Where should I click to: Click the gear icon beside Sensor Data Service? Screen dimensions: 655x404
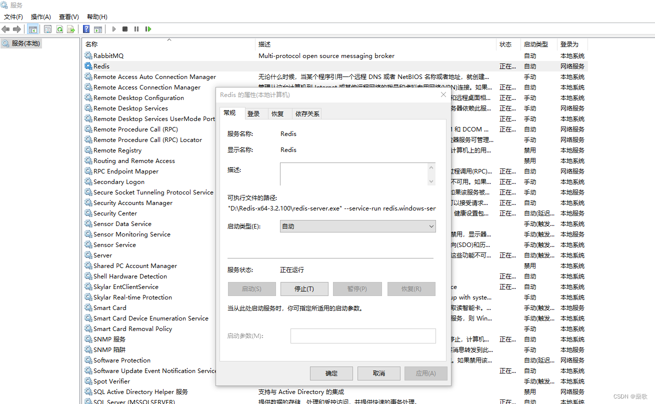88,223
